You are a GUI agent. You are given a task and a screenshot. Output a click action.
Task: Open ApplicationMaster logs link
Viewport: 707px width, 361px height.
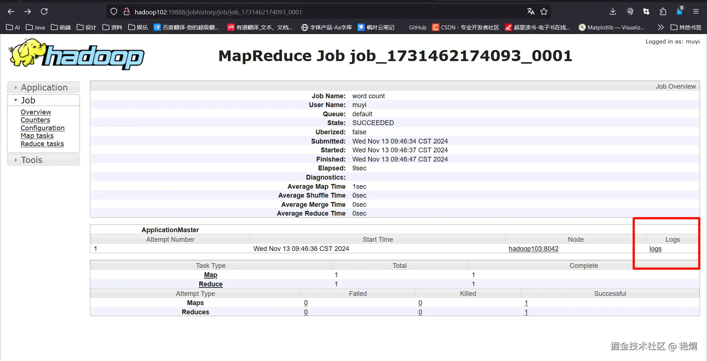click(x=655, y=249)
